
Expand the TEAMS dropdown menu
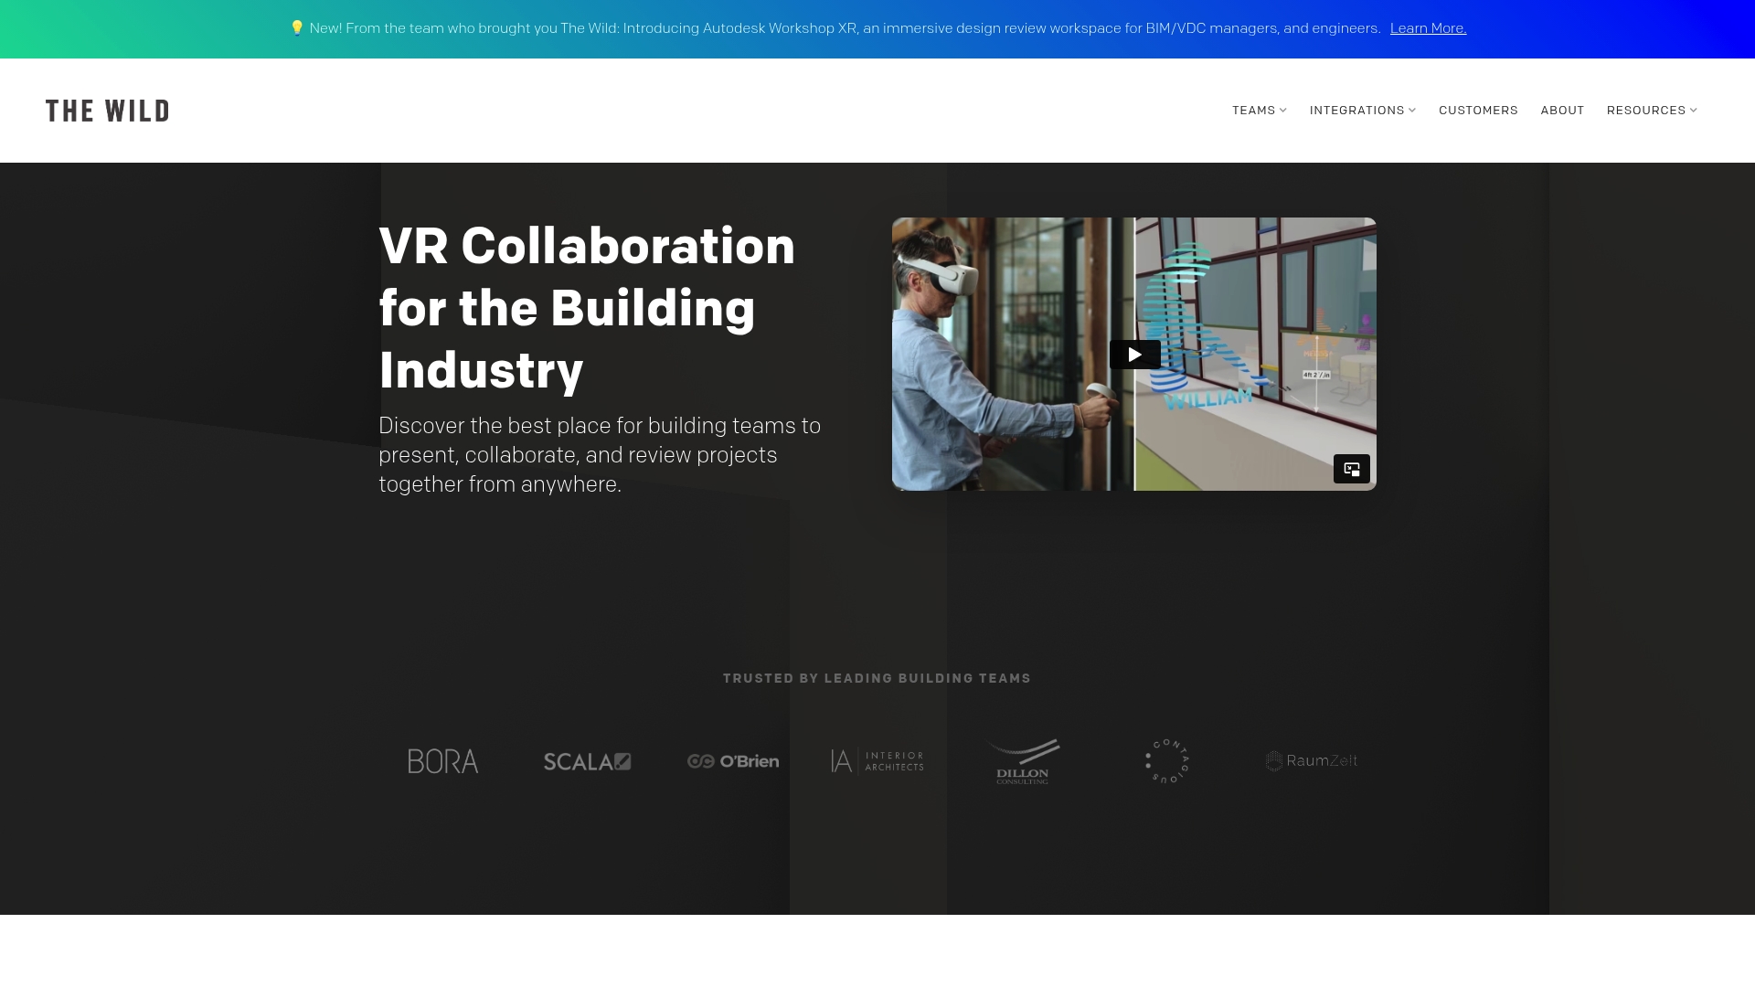coord(1259,110)
